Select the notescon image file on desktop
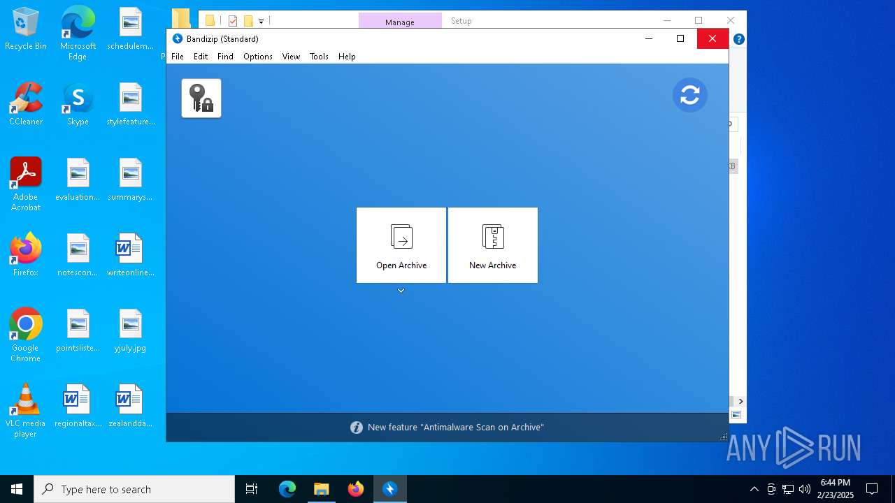This screenshot has height=503, width=895. (x=78, y=255)
